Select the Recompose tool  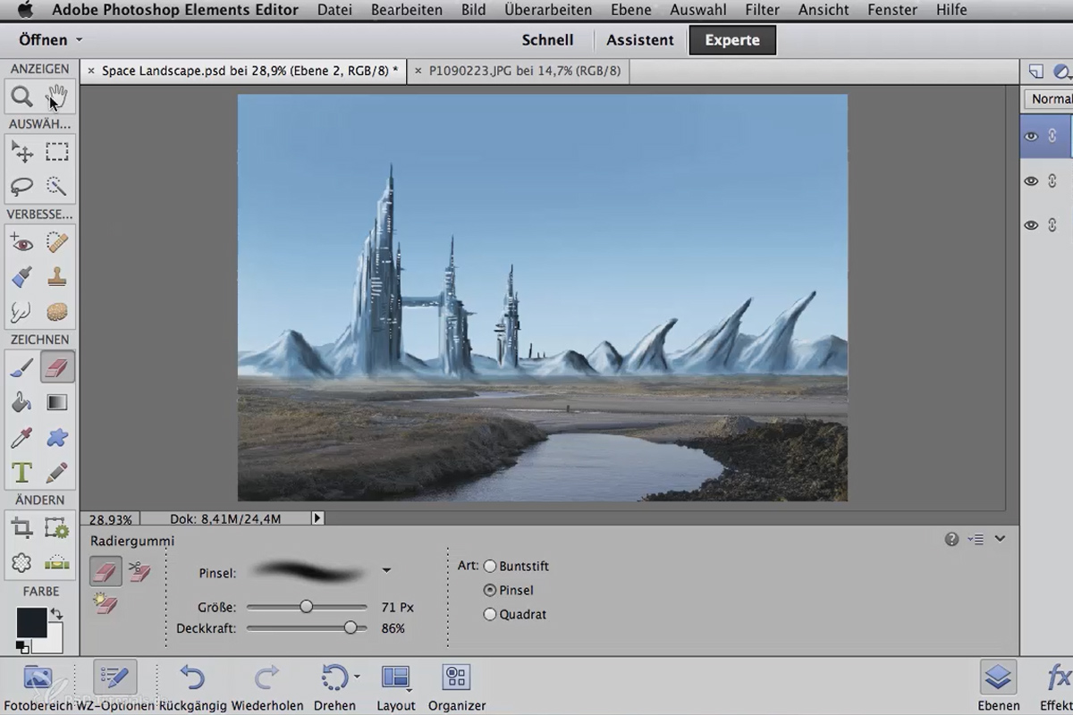pos(57,528)
